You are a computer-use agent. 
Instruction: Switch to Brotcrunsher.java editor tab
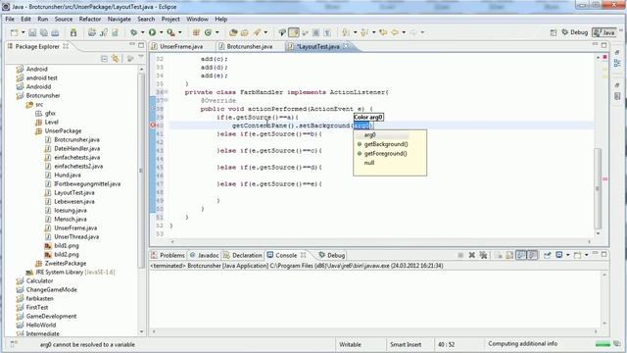point(250,46)
